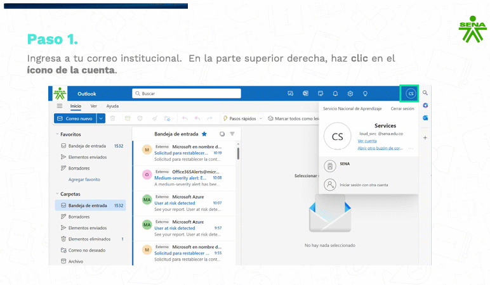The width and height of the screenshot is (490, 285).
Task: Star the Bandeja de entrada favorite icon
Action: click(x=204, y=134)
